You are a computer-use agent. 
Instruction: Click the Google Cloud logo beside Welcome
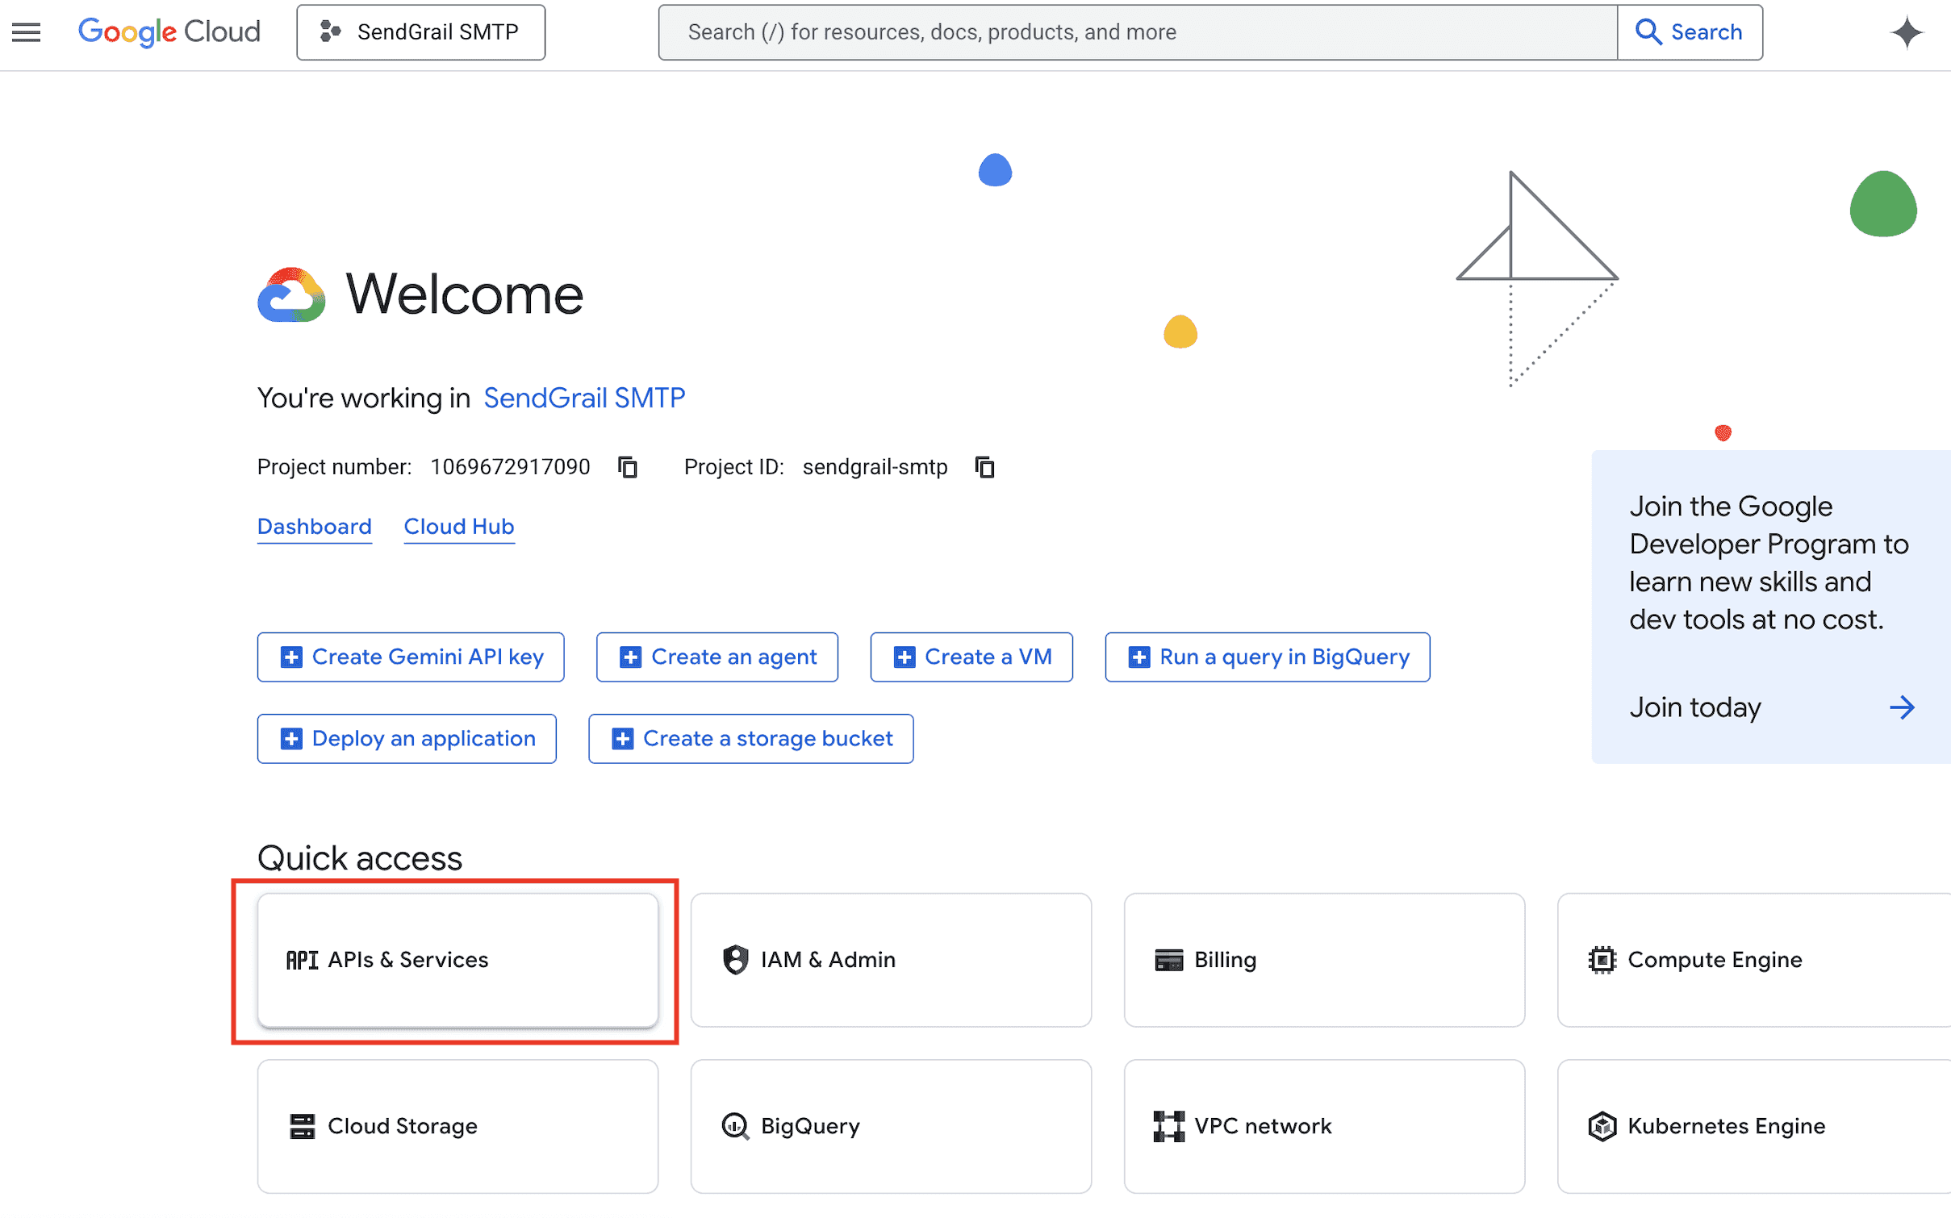click(291, 294)
